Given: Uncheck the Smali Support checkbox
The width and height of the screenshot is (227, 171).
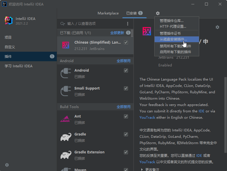Looking at the screenshot, I should tap(126, 88).
